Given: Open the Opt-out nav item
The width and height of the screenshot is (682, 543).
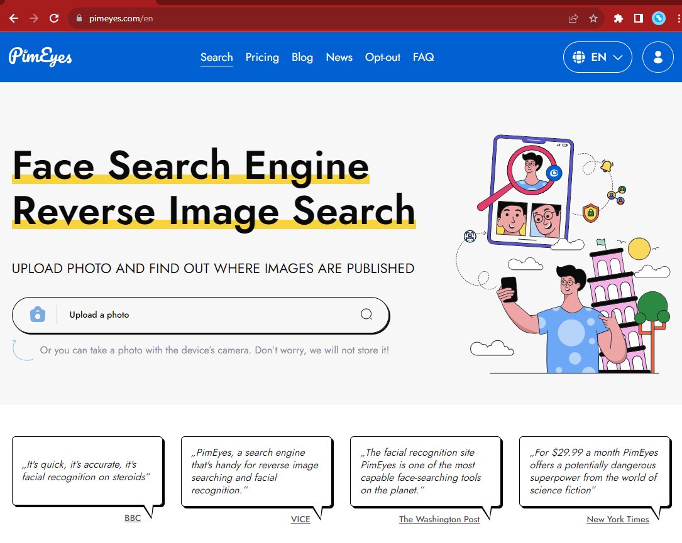Looking at the screenshot, I should pos(383,57).
